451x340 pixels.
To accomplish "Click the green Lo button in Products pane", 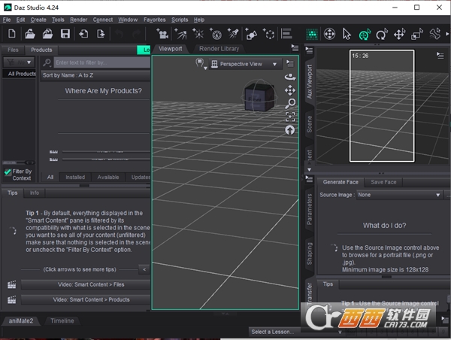I will point(144,50).
